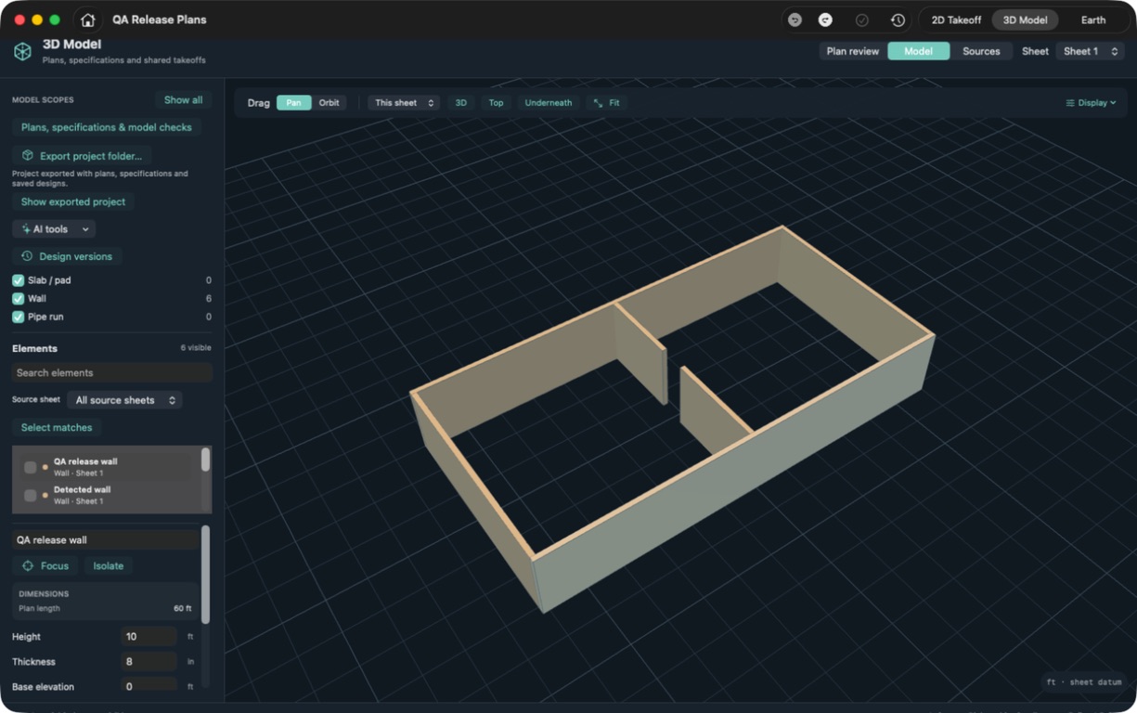Select the QA release wall list row

[x=107, y=467]
